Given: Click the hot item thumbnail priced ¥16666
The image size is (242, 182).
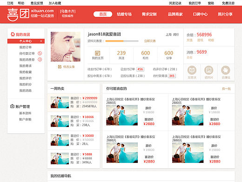Looking at the screenshot, I should coord(60,121).
